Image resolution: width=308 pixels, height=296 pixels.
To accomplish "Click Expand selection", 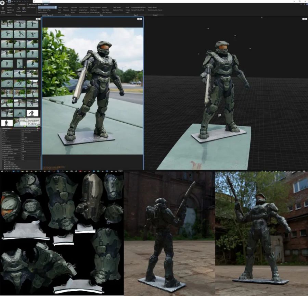I will click(65, 8).
